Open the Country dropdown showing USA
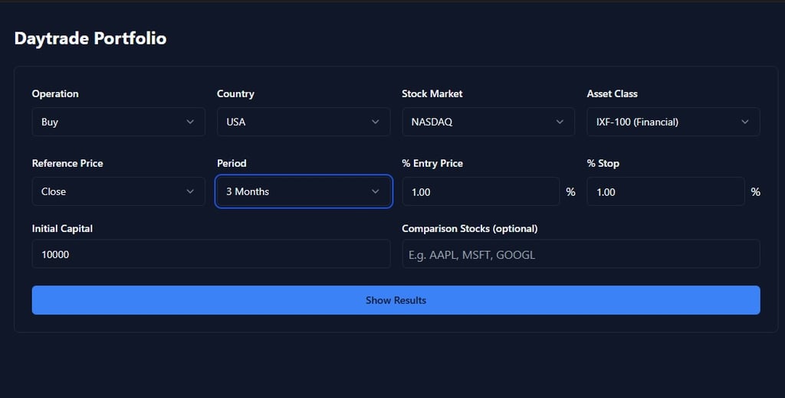785x398 pixels. [x=304, y=122]
